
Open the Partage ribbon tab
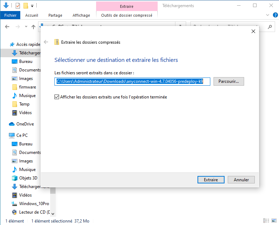(55, 15)
